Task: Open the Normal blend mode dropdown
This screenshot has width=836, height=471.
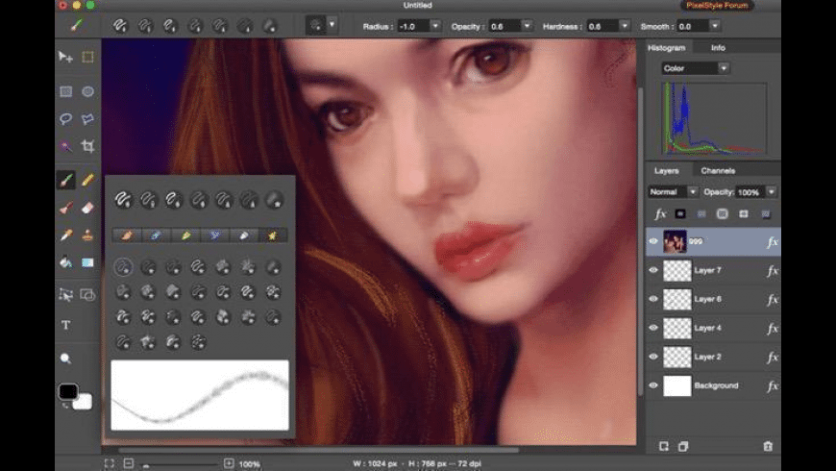Action: pos(674,191)
